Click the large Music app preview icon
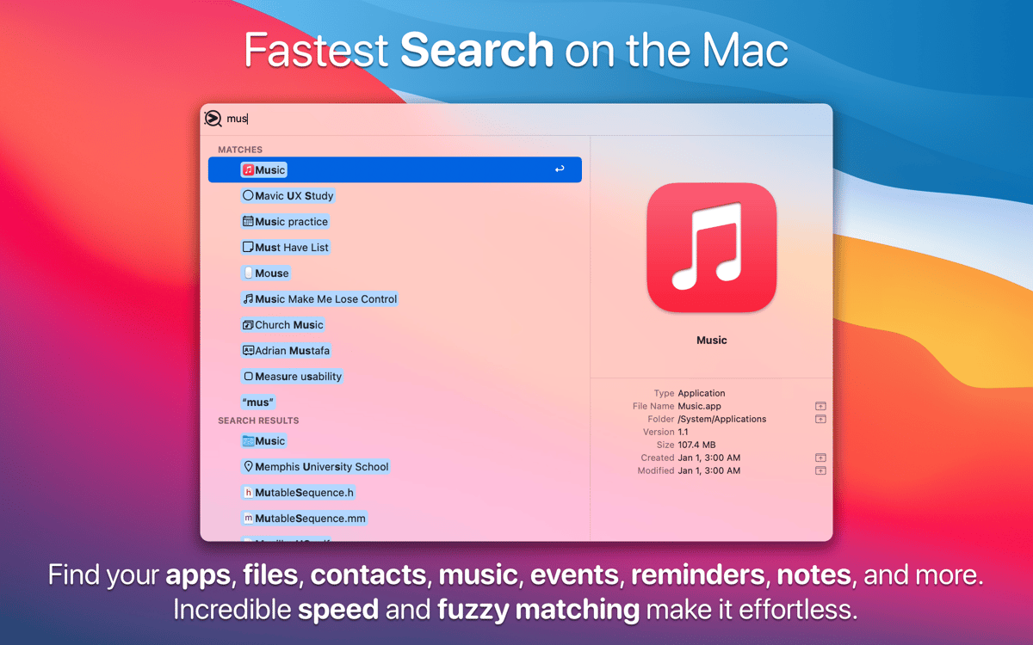 [711, 247]
